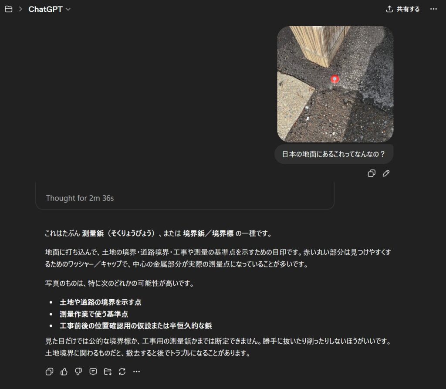
Task: Click the 共有する share button
Action: [403, 9]
